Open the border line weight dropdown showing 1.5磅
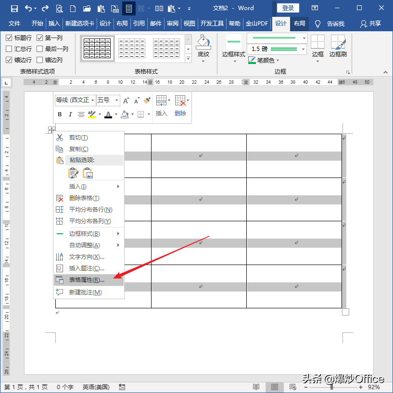The image size is (393, 393). click(x=303, y=49)
